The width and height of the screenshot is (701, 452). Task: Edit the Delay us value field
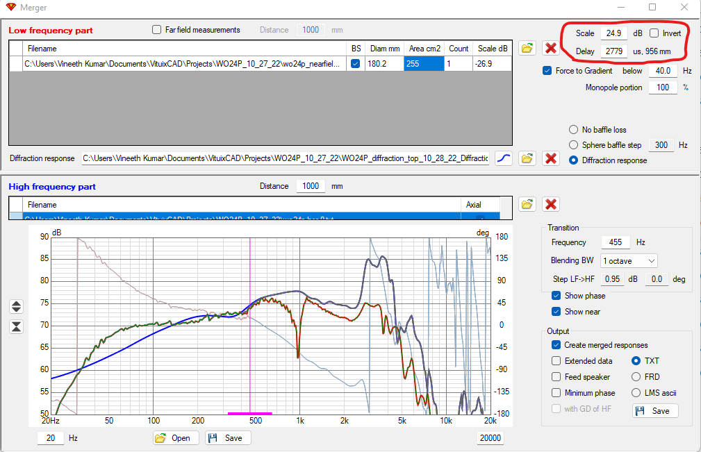(614, 51)
